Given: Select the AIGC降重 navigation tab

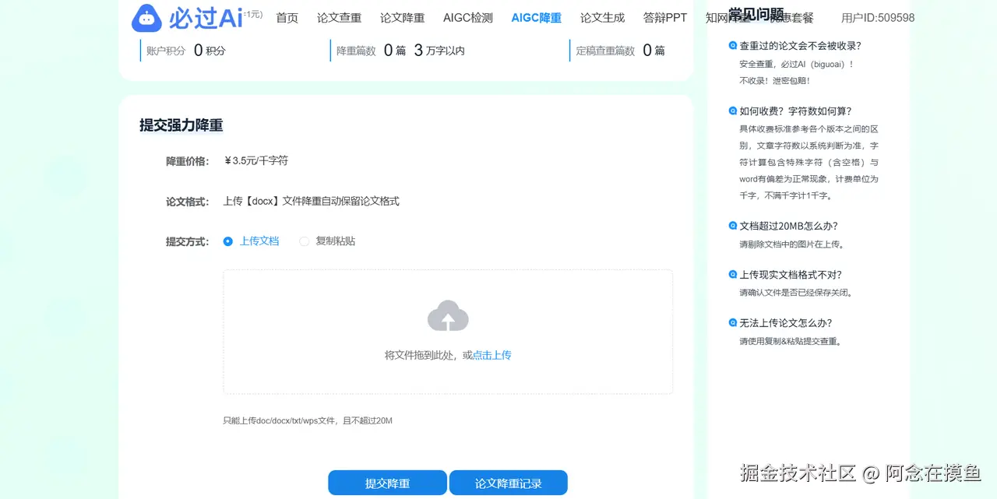Looking at the screenshot, I should pos(537,18).
